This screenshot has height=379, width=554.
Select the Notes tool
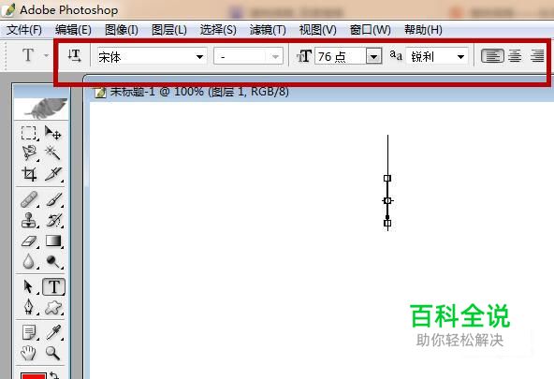pyautogui.click(x=29, y=332)
